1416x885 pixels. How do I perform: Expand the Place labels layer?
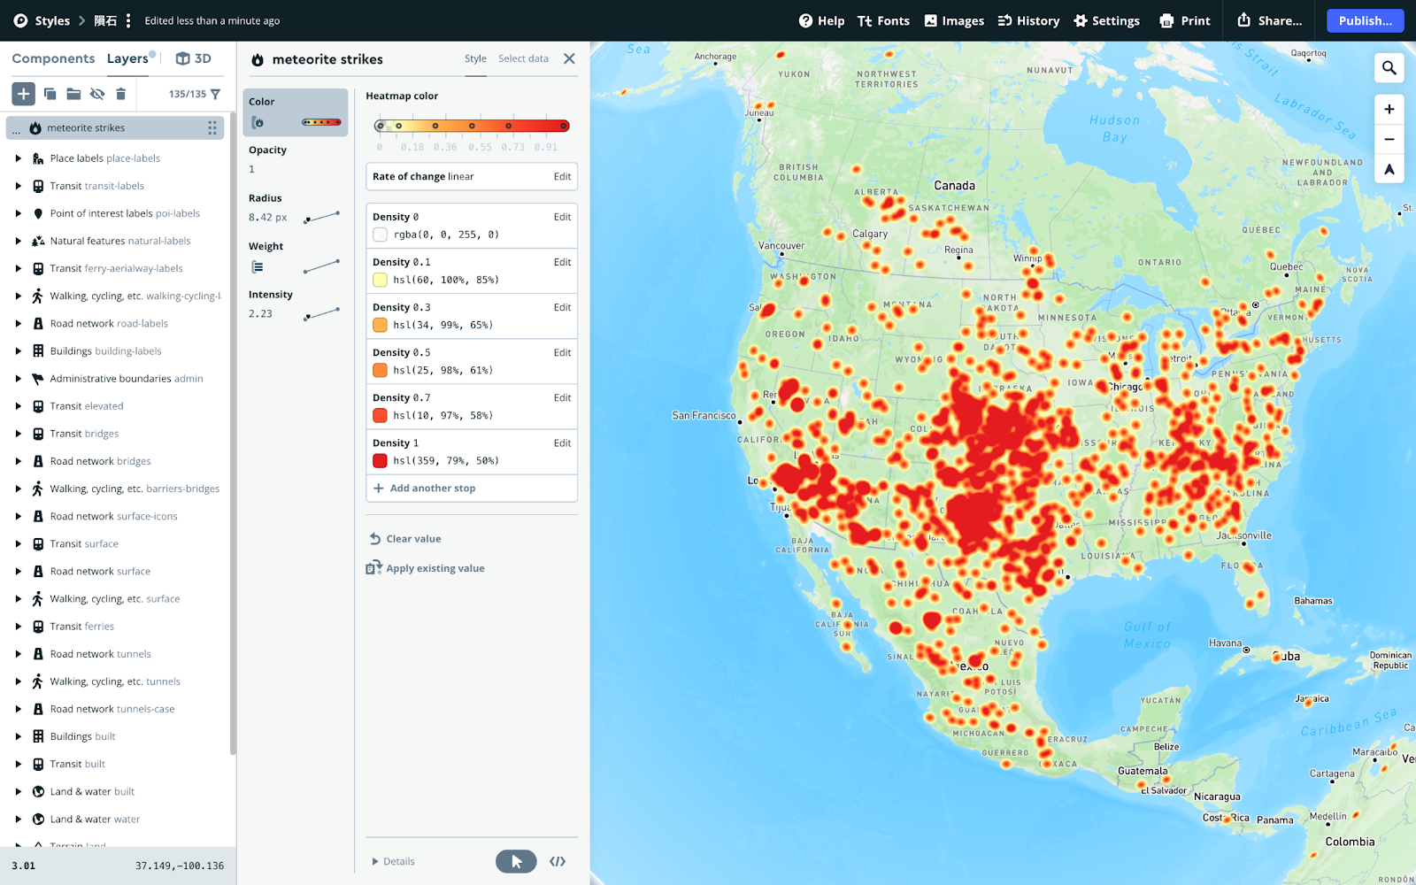click(19, 158)
